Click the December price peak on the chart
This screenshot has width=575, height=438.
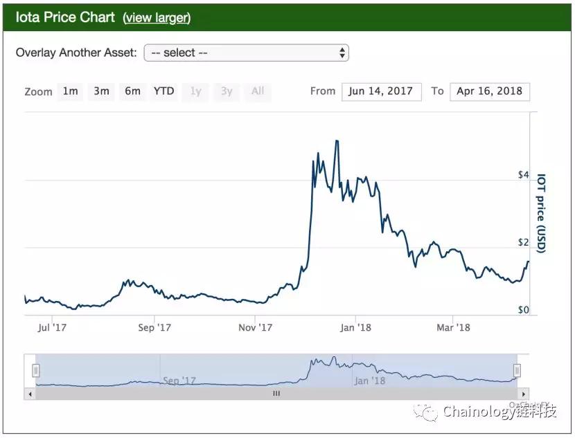(337, 141)
